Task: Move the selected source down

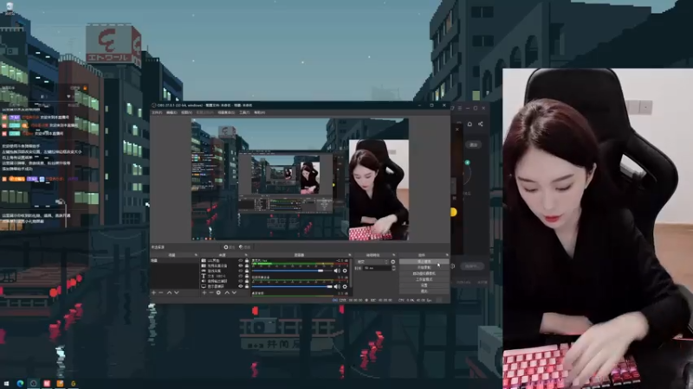Action: tap(234, 293)
